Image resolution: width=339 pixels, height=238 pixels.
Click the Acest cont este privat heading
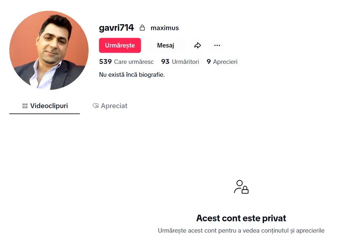(x=241, y=218)
